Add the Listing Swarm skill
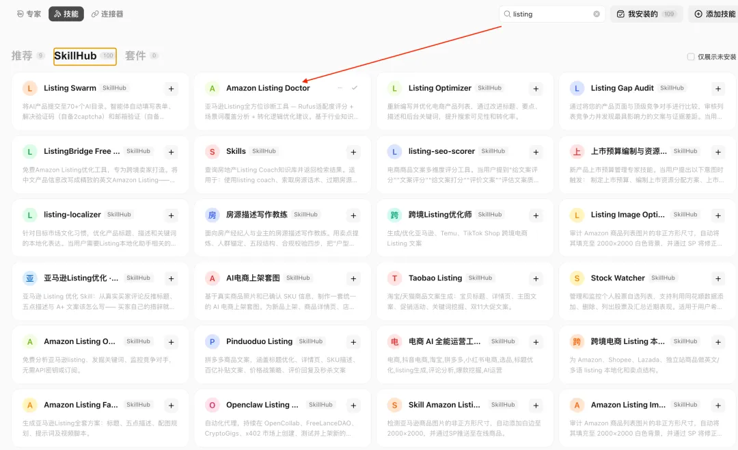Viewport: 738px width, 450px height. click(172, 89)
